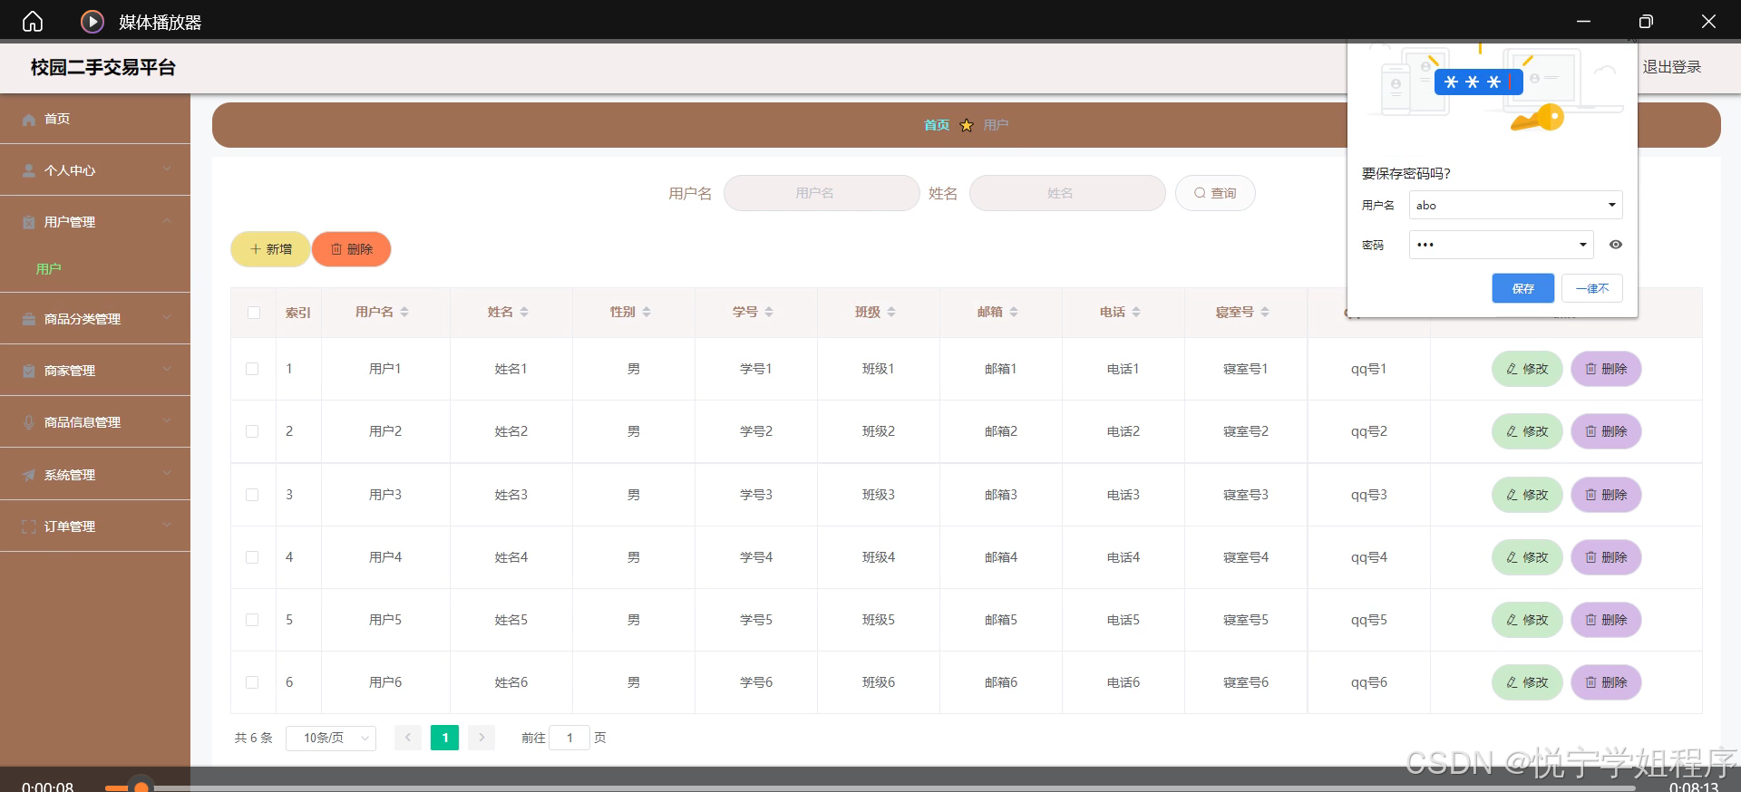Focus the 姓名 search field
Image resolution: width=1741 pixels, height=792 pixels.
click(x=1067, y=193)
